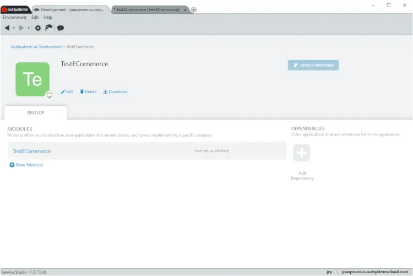
Task: Click the Open in Browser button
Action: click(313, 65)
